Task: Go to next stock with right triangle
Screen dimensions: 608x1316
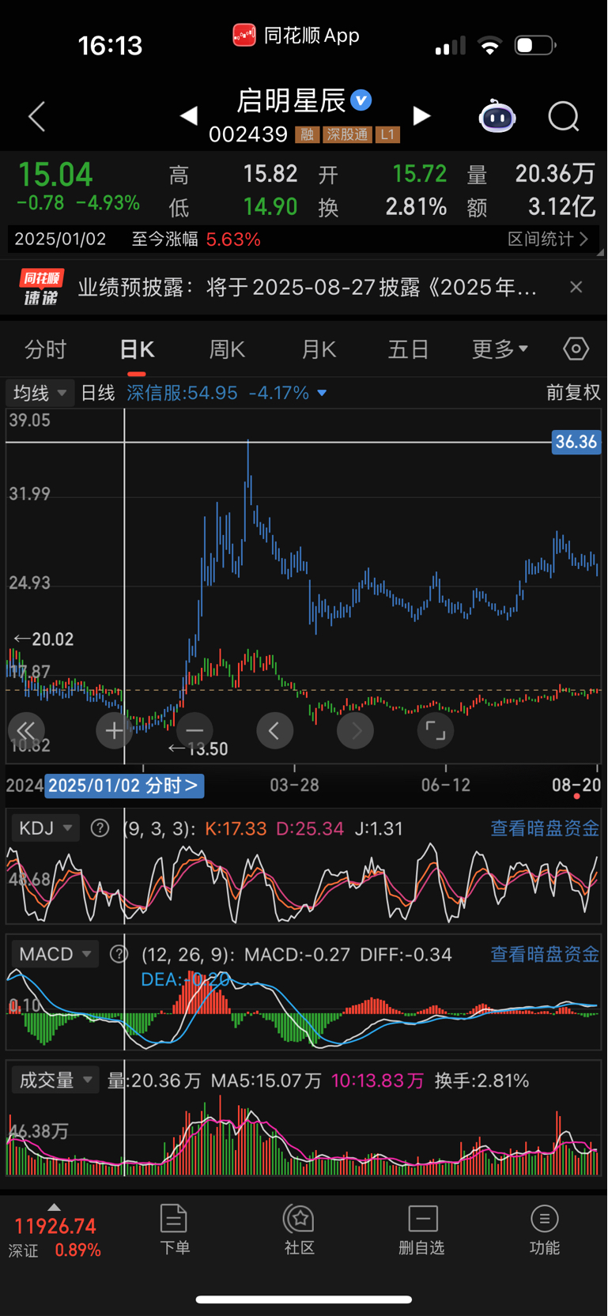Action: pos(422,116)
